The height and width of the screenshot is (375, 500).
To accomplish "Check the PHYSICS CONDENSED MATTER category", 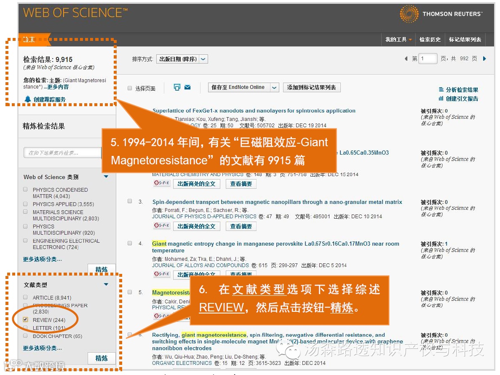I will click(x=25, y=189).
